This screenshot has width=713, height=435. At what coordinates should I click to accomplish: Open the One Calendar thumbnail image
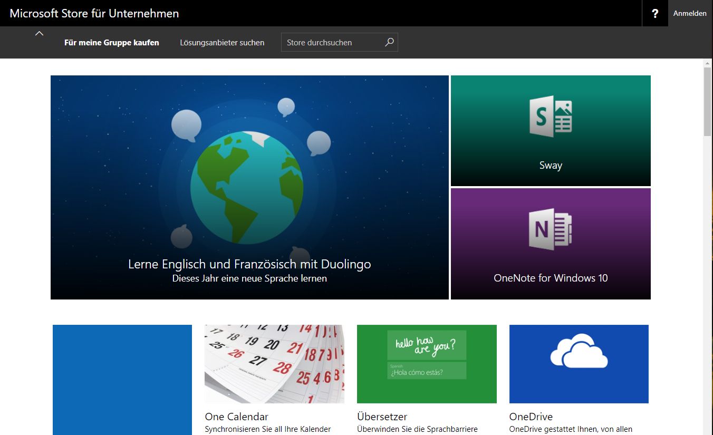pyautogui.click(x=274, y=364)
